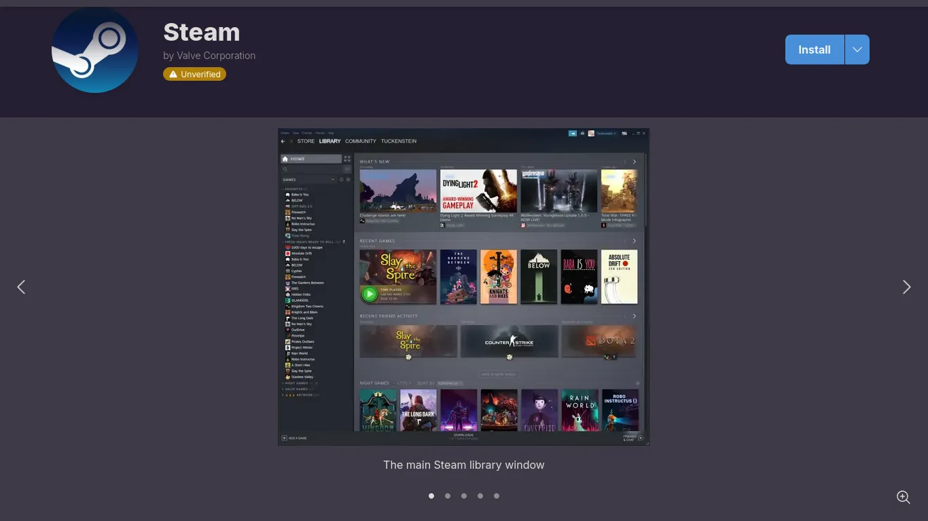928x521 pixels.
Task: Click the Steam logo icon
Action: pos(95,50)
